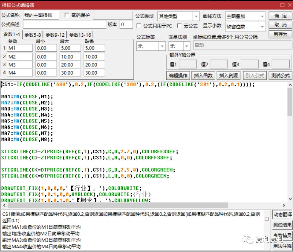This screenshot has height=252, width=293.
Task: Edit the 最小 value for M1
Action: [x=46, y=48]
